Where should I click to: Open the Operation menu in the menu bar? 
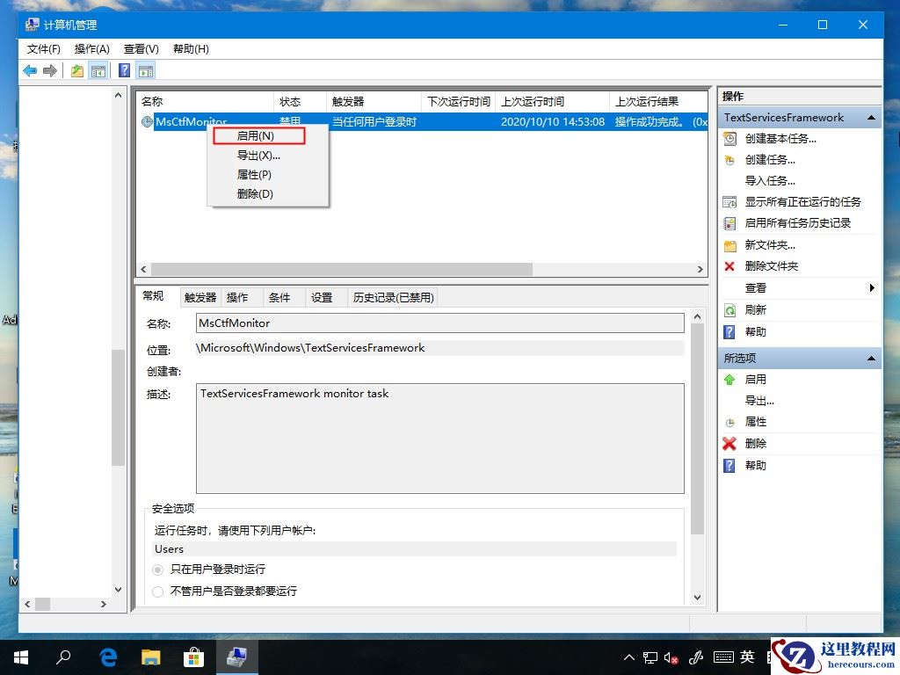point(91,49)
